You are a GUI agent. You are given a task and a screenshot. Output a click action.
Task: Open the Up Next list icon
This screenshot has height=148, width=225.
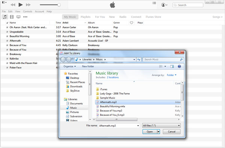[154, 3]
